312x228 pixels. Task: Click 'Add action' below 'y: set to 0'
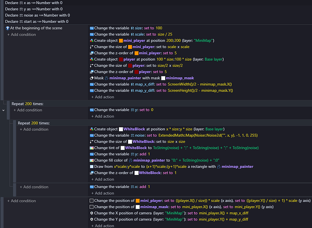click(x=102, y=117)
